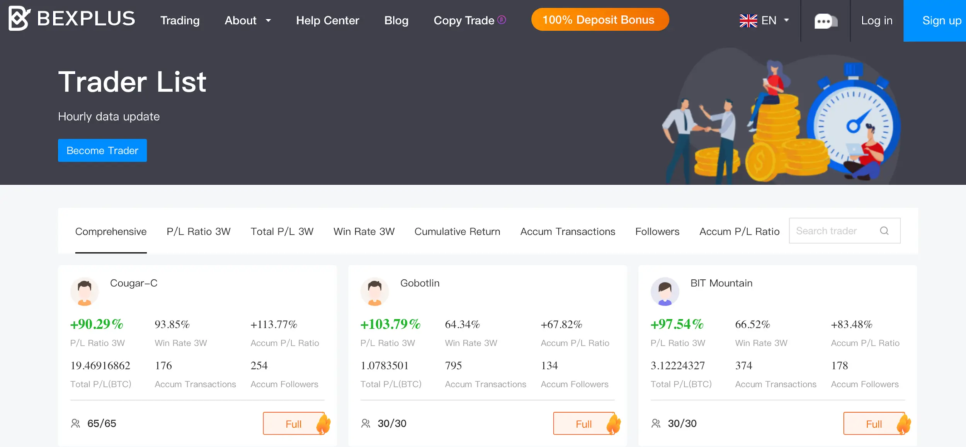The width and height of the screenshot is (966, 447).
Task: Click the hero illustration with coins and stopwatch
Action: click(x=781, y=116)
